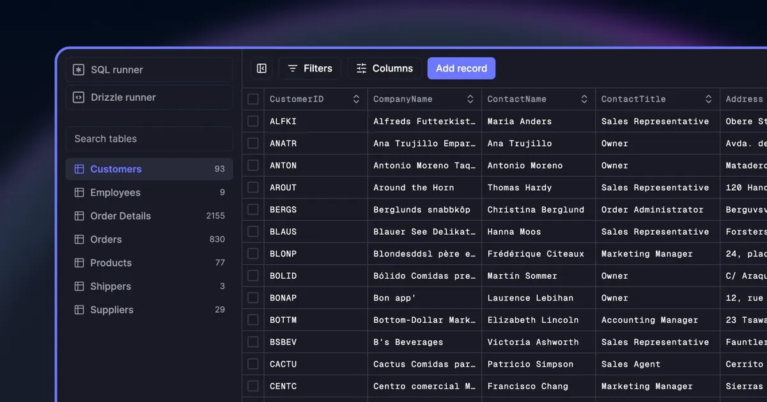This screenshot has height=402, width=767.
Task: Click cell B's Beverages
Action: tap(424, 342)
